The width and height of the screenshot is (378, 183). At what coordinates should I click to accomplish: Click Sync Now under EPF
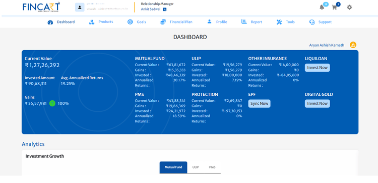pyautogui.click(x=259, y=104)
